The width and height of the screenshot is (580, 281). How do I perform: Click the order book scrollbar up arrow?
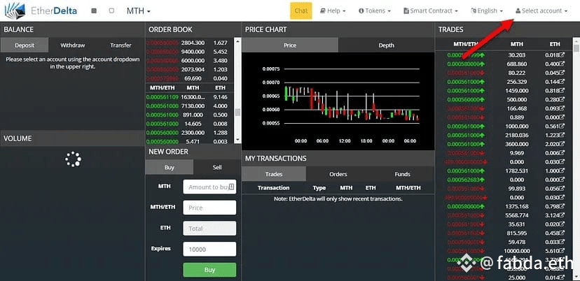pyautogui.click(x=238, y=41)
